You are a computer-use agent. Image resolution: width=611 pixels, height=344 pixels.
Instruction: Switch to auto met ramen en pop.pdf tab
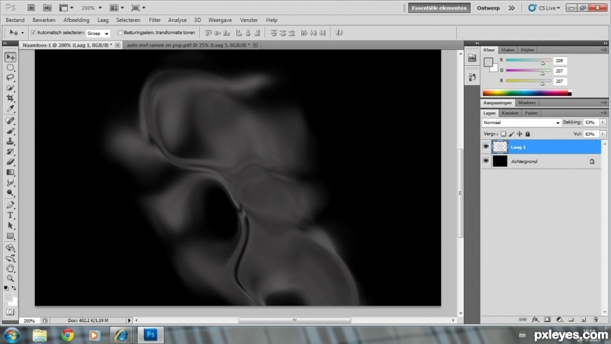click(188, 45)
